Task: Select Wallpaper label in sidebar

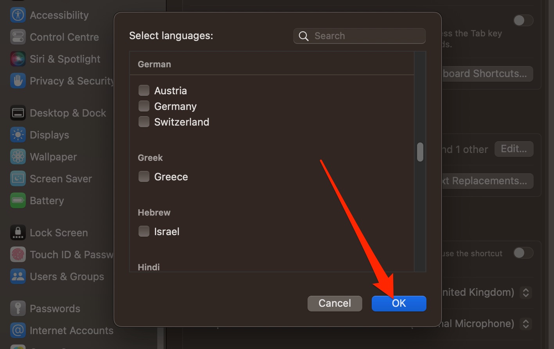Action: 53,157
